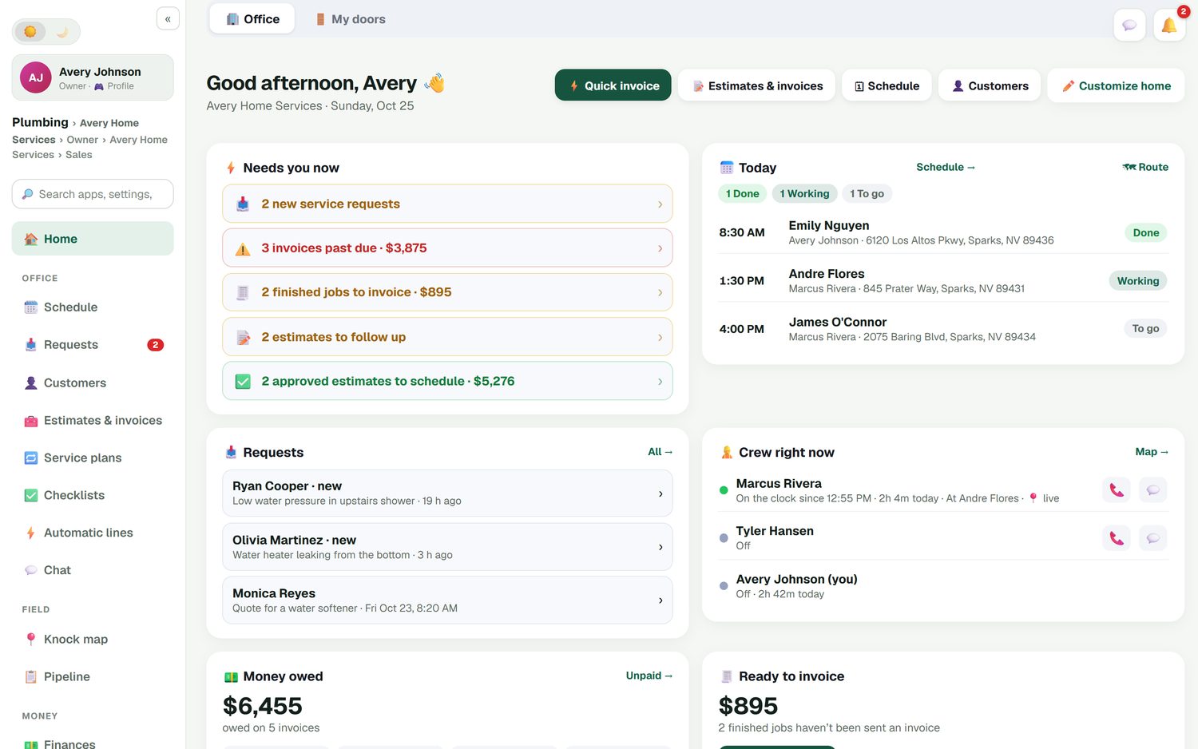The image size is (1198, 749).
Task: Open Requests in the sidebar
Action: click(93, 345)
